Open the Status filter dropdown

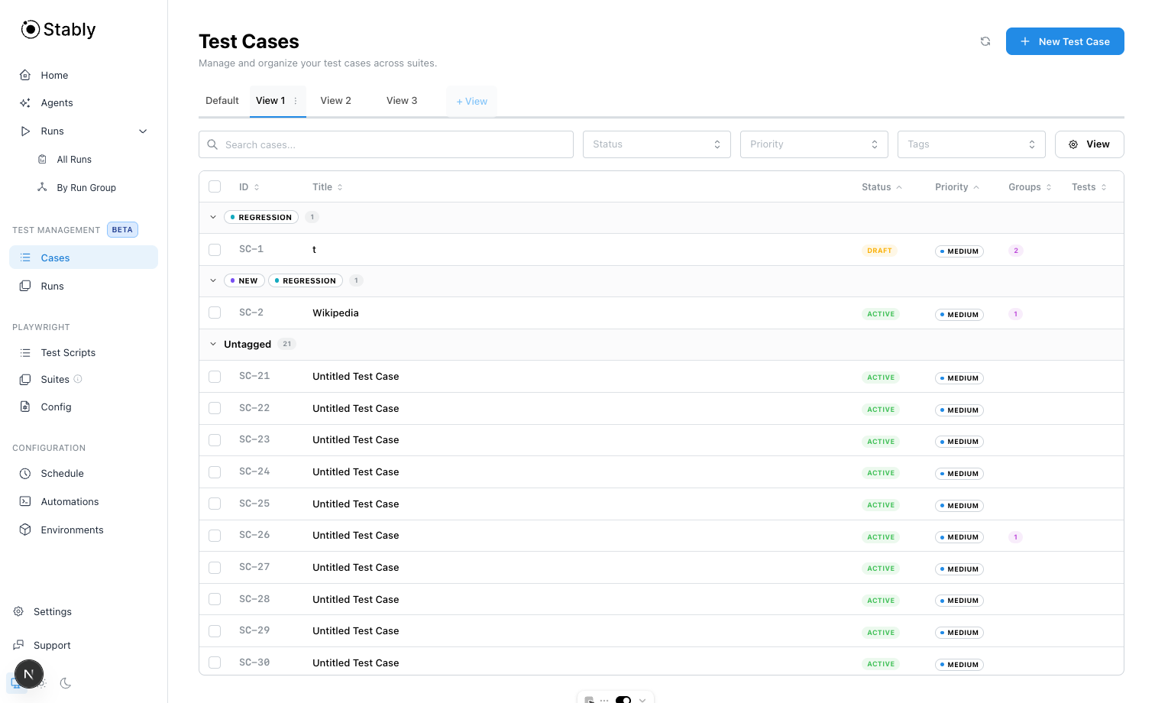[656, 144]
